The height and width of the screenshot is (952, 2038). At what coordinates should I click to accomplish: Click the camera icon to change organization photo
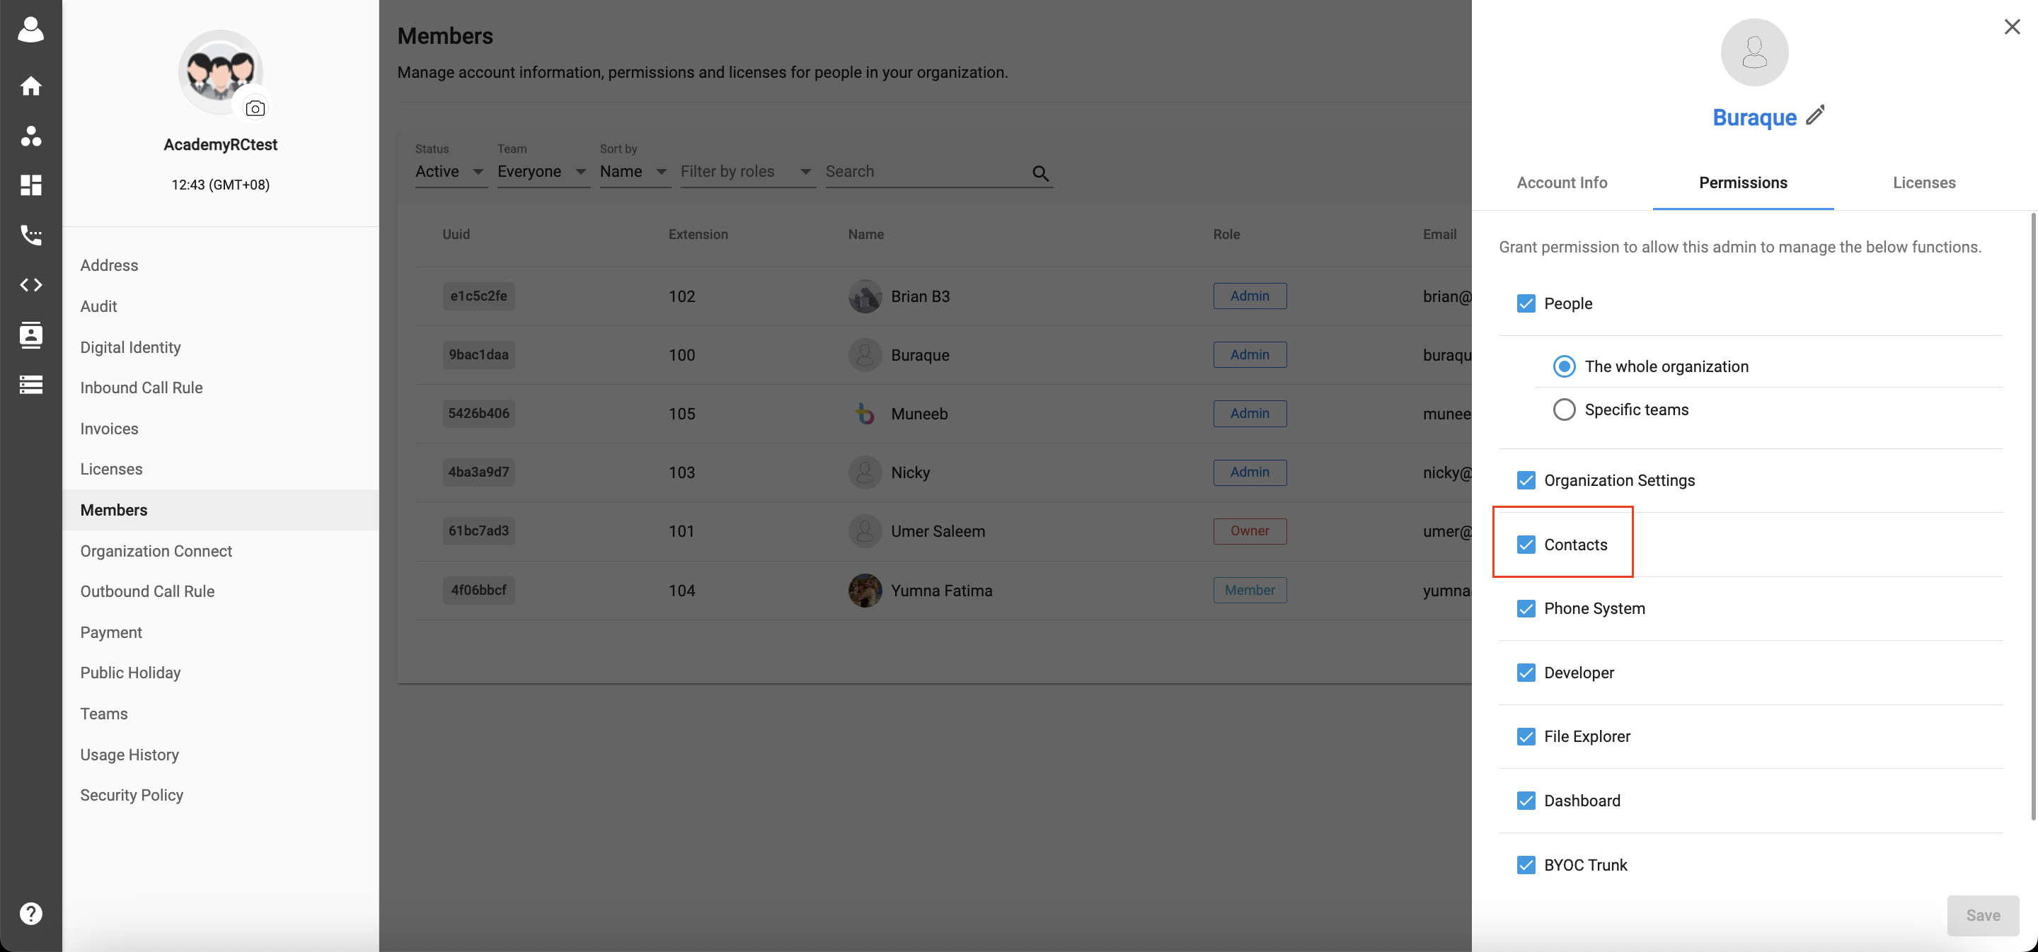[x=255, y=108]
